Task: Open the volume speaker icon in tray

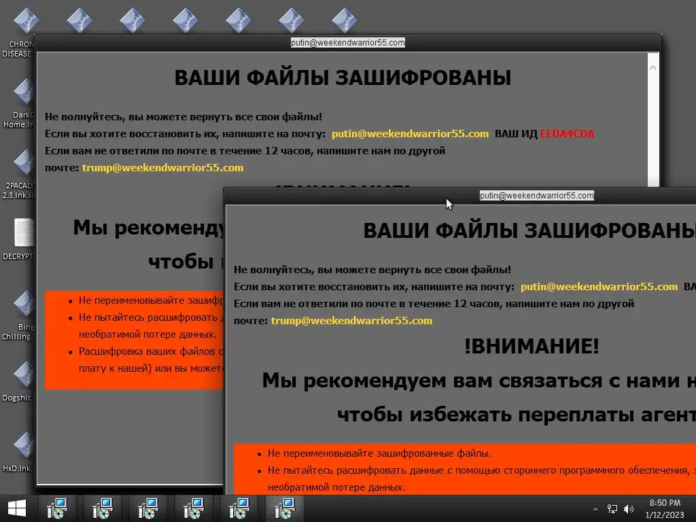Action: tap(628, 509)
